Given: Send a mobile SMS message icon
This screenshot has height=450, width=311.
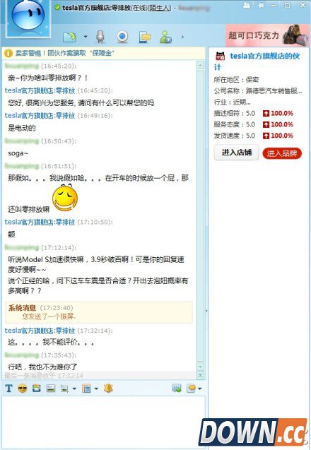Looking at the screenshot, I should click(x=145, y=37).
